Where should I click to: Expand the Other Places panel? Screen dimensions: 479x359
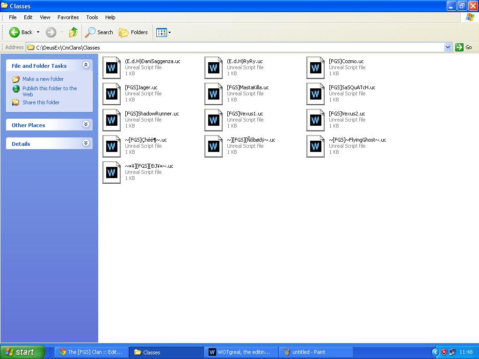86,124
